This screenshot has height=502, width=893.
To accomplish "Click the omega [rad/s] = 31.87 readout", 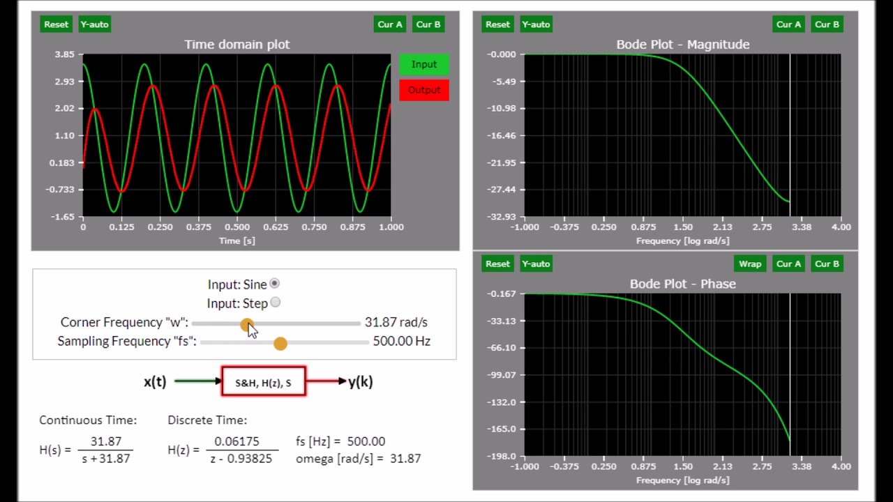I will pos(359,459).
